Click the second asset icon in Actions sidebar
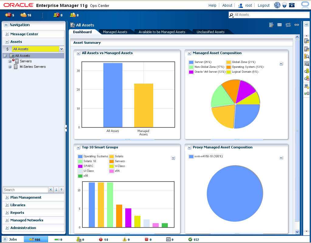The height and width of the screenshot is (243, 311). (x=307, y=49)
